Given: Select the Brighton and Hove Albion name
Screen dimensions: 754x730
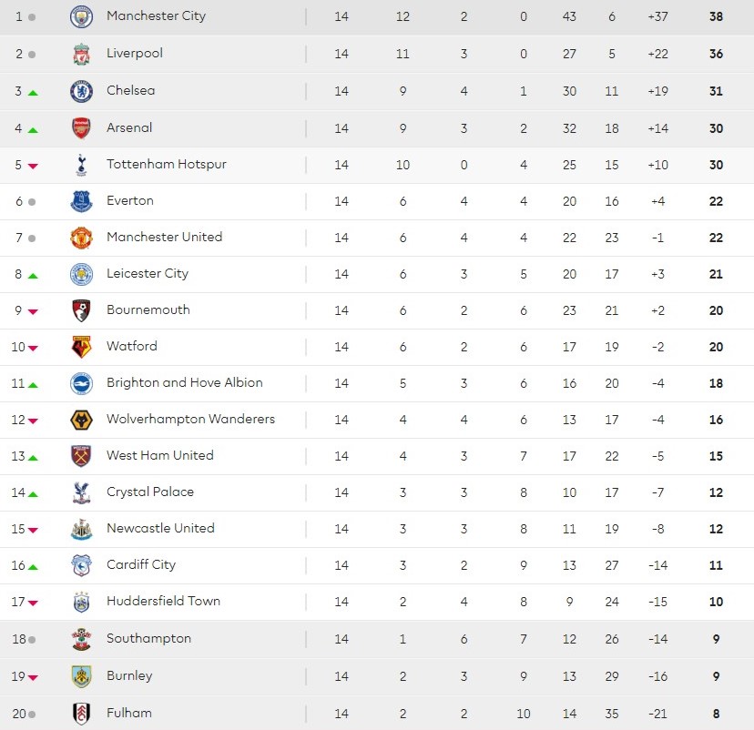Looking at the screenshot, I should pos(184,383).
